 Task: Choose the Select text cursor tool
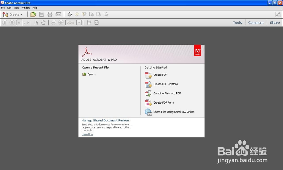pos(36,23)
